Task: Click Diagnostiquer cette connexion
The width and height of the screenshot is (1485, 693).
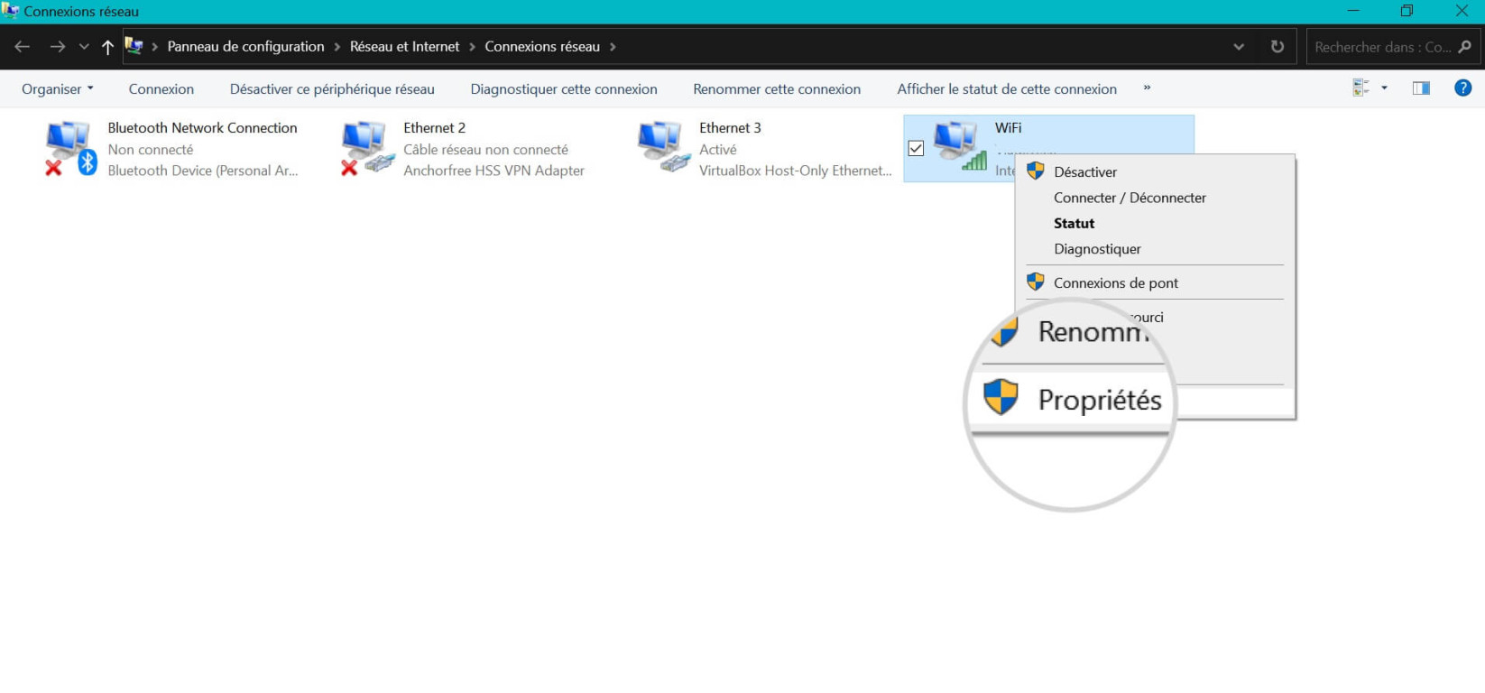Action: (564, 88)
